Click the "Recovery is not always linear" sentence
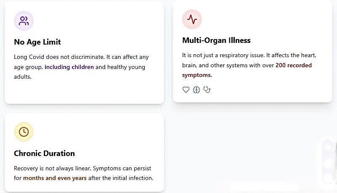This screenshot has width=337, height=193. pyautogui.click(x=51, y=168)
